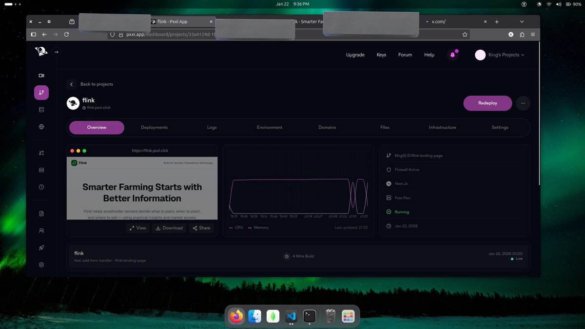The width and height of the screenshot is (585, 329).
Task: Bookmark this page with the star icon
Action: tap(465, 35)
